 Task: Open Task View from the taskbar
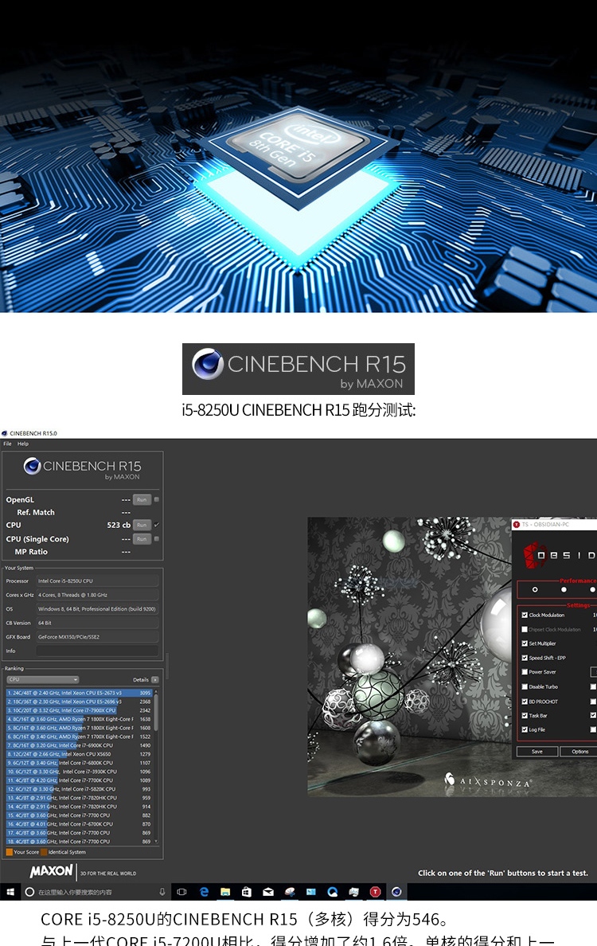[181, 892]
